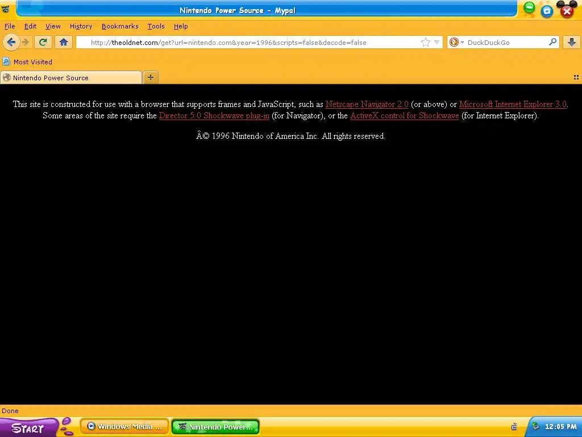Open a new tab with the plus button
The width and height of the screenshot is (582, 437).
tap(150, 77)
